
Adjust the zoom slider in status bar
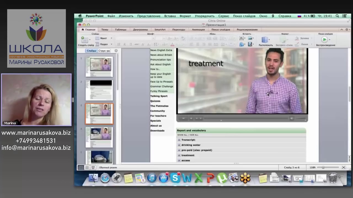(323, 167)
